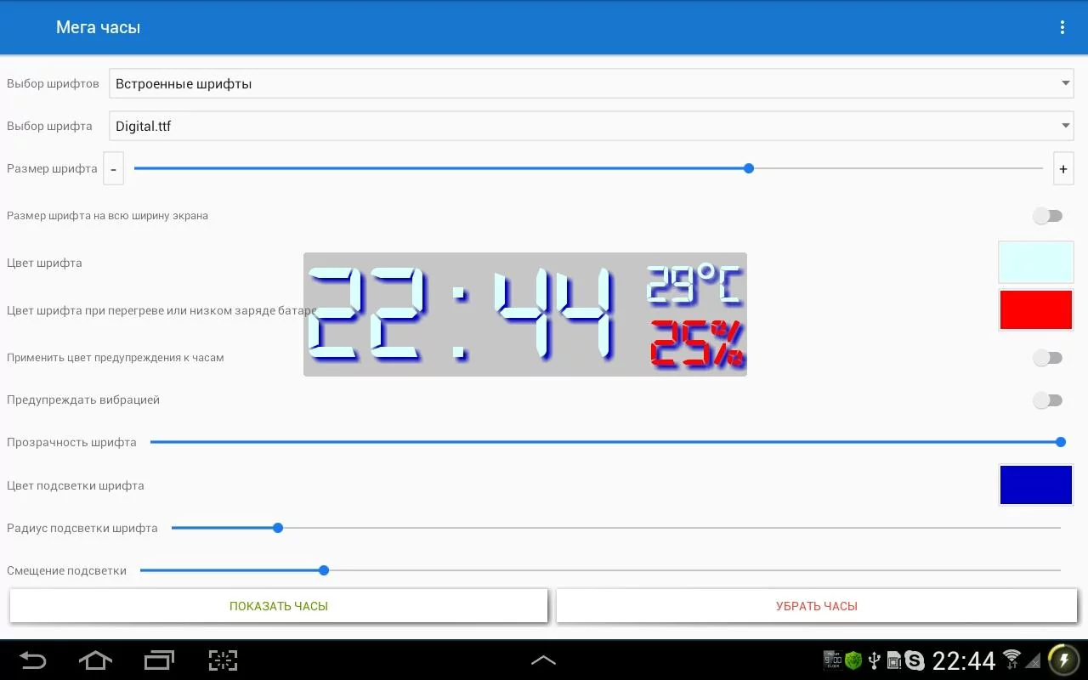
Task: Tap the screenshot capture icon in navigation bar
Action: click(223, 660)
